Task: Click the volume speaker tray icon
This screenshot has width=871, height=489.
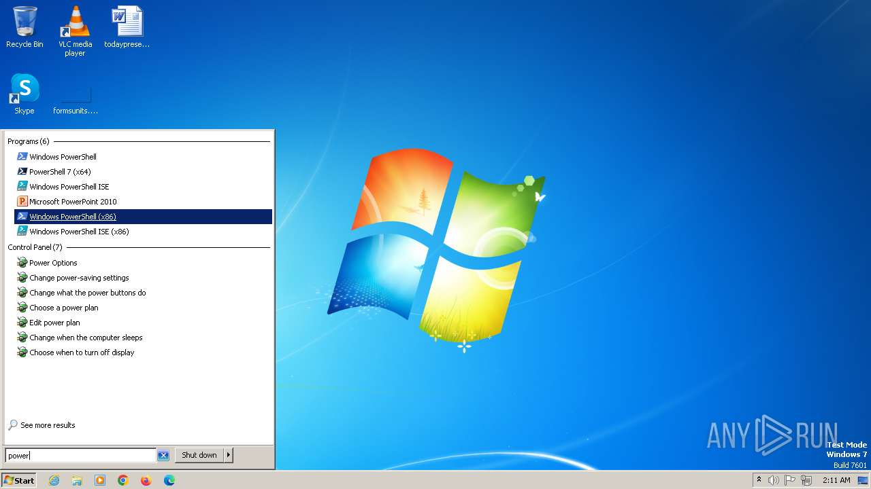Action: click(774, 480)
